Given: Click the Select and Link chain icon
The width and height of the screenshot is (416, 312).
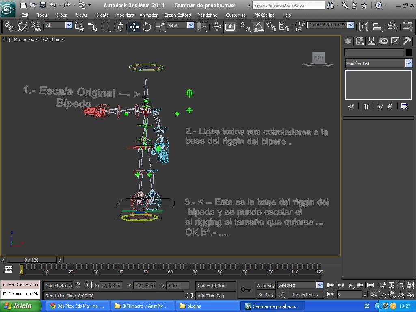Looking at the screenshot, I should (9, 27).
